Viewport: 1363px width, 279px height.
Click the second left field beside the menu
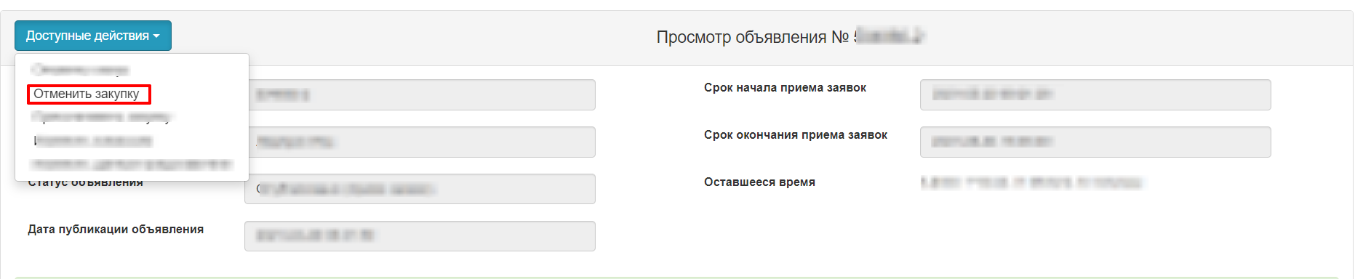(422, 142)
